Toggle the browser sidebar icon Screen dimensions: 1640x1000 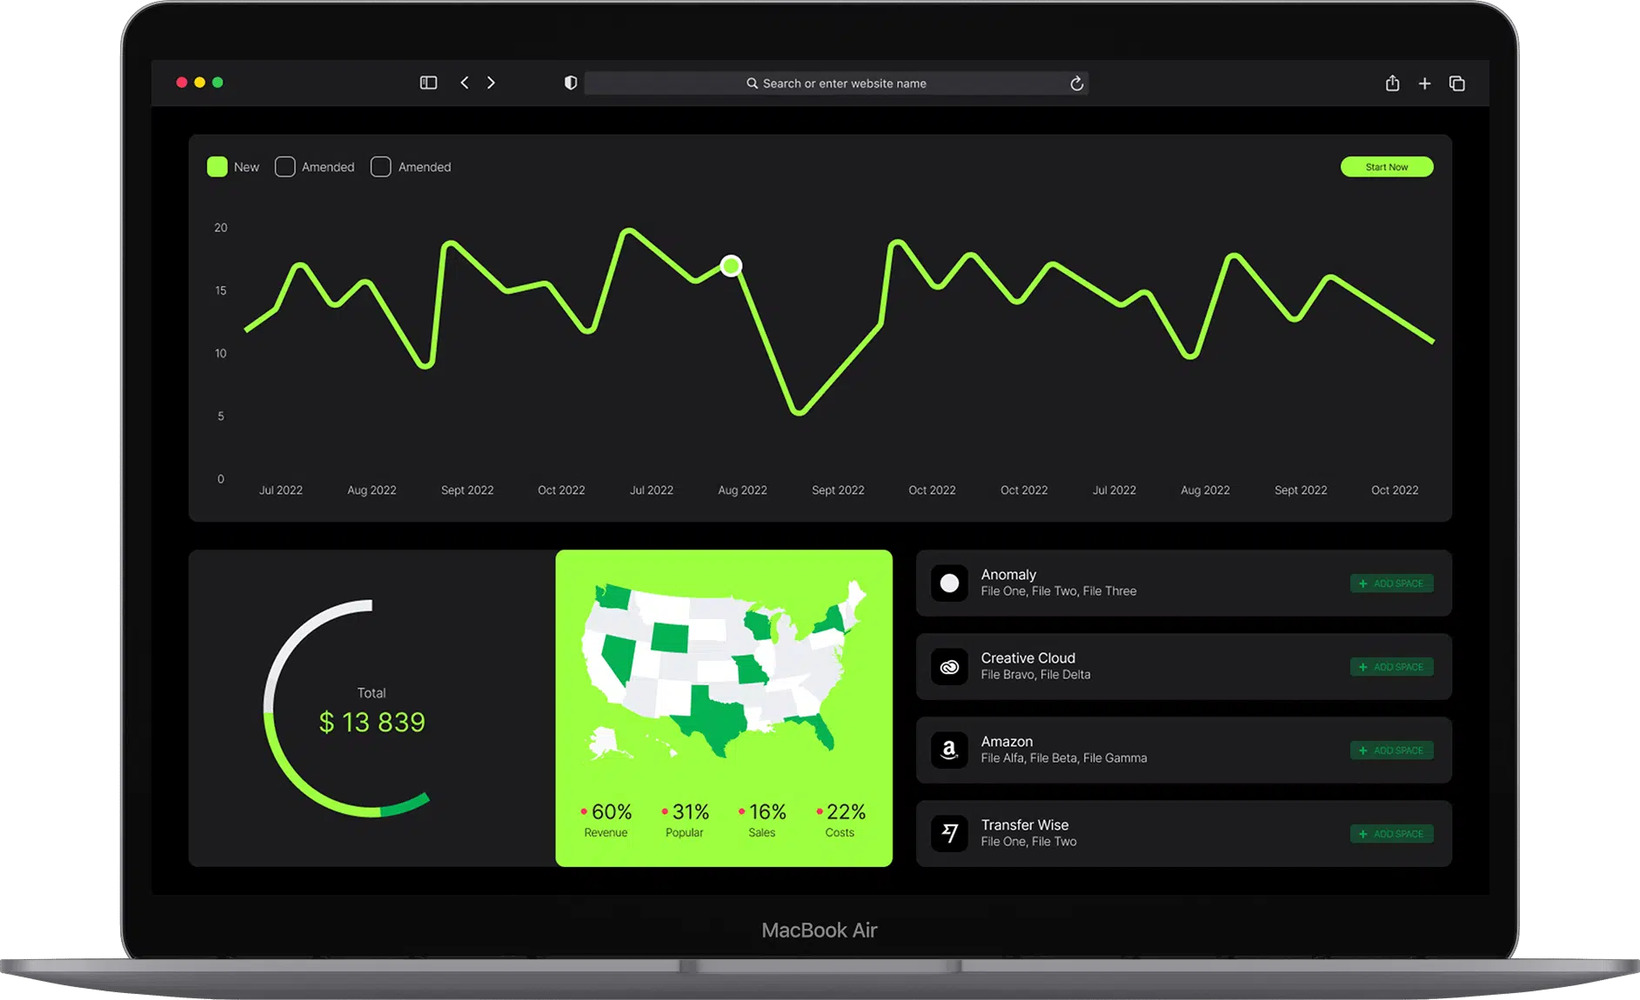click(428, 83)
